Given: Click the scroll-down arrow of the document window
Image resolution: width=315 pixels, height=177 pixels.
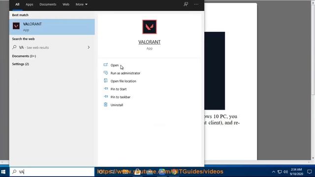Looking at the screenshot, I should click(313, 158).
